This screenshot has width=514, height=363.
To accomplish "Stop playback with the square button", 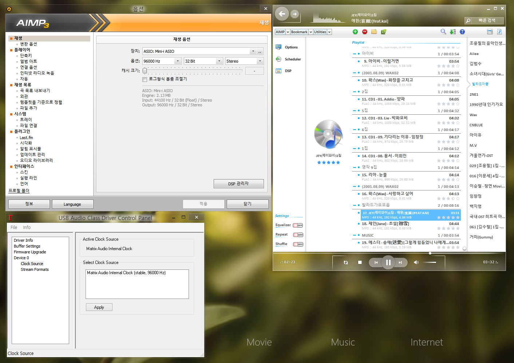I will click(360, 262).
